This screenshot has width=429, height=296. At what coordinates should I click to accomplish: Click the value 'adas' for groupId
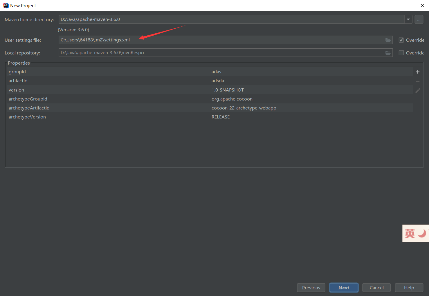(216, 72)
